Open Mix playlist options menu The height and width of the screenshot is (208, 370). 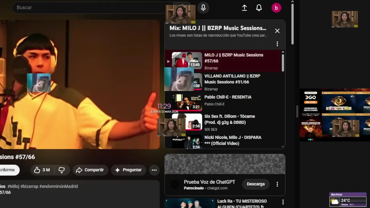[277, 44]
